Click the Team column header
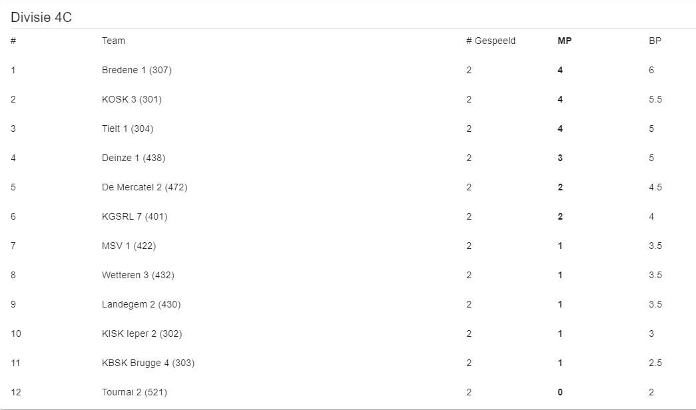Viewport: 696px width, 410px height. [x=113, y=41]
